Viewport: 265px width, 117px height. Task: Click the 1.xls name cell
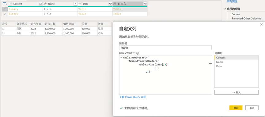point(60,9)
